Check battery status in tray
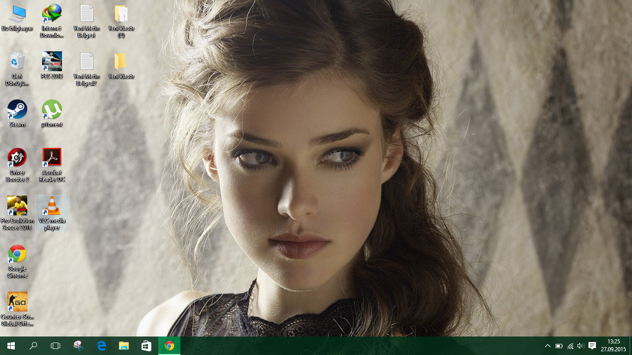The height and width of the screenshot is (355, 632). tap(559, 346)
